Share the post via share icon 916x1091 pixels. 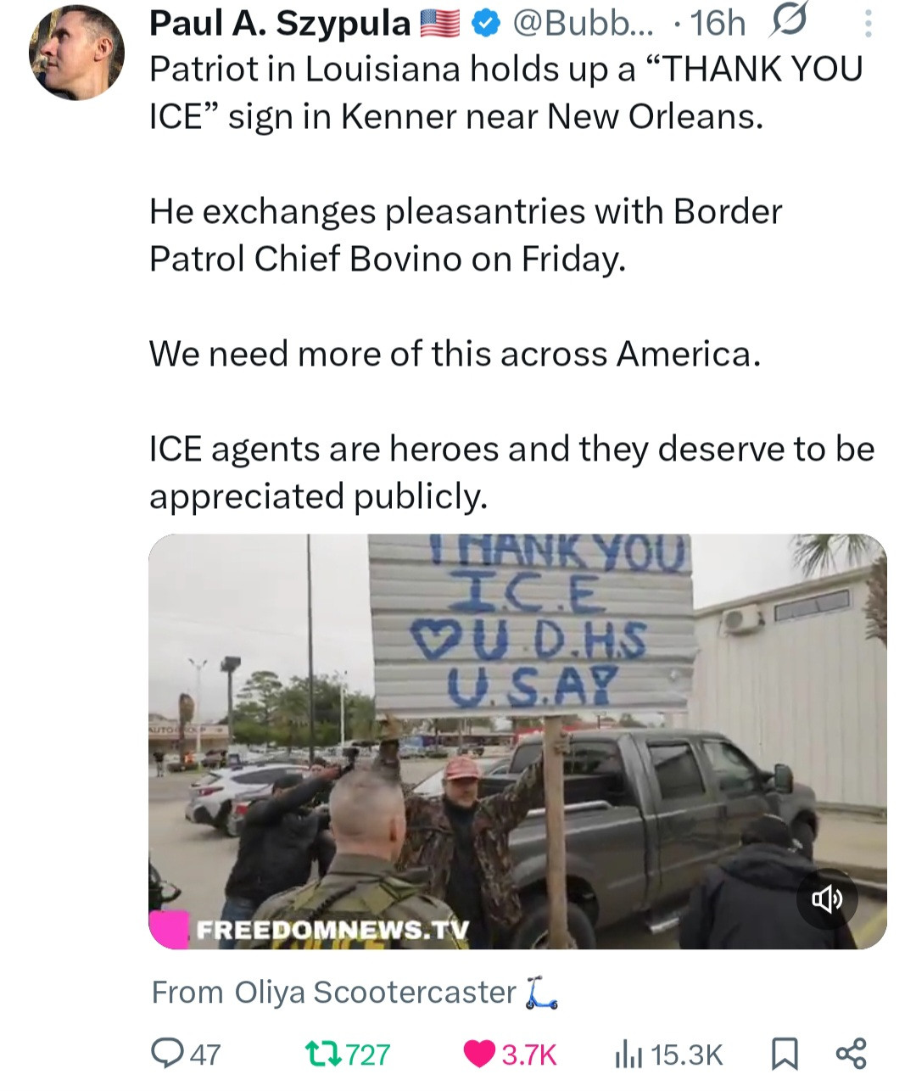pos(851,1054)
